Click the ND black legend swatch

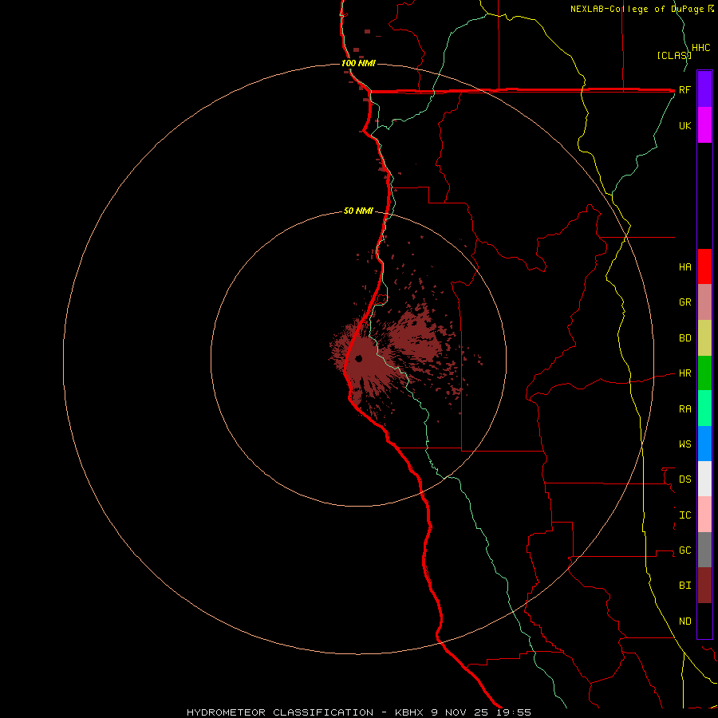coord(704,621)
